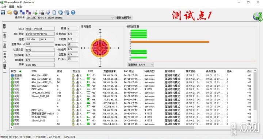Open the 配置 menu

coord(12,7)
